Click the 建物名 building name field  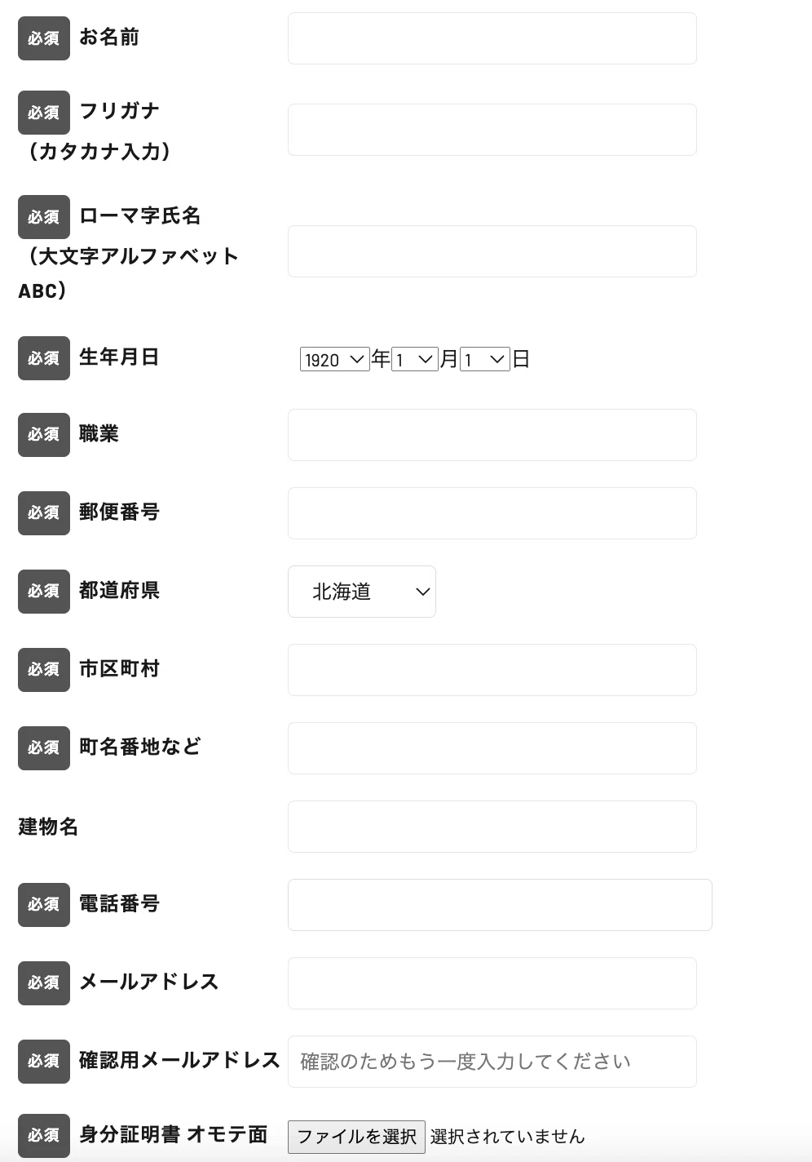coord(492,827)
